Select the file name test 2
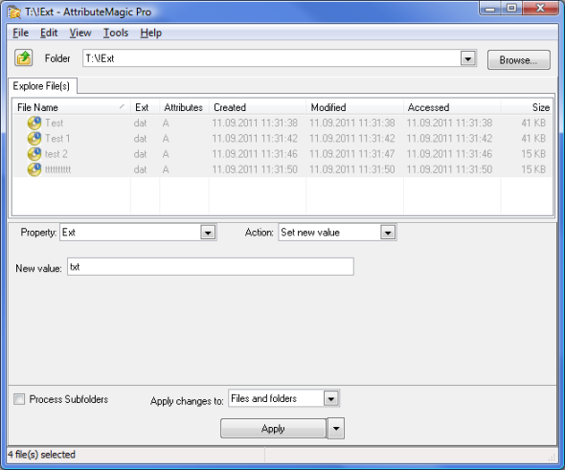The width and height of the screenshot is (565, 470). pyautogui.click(x=56, y=154)
